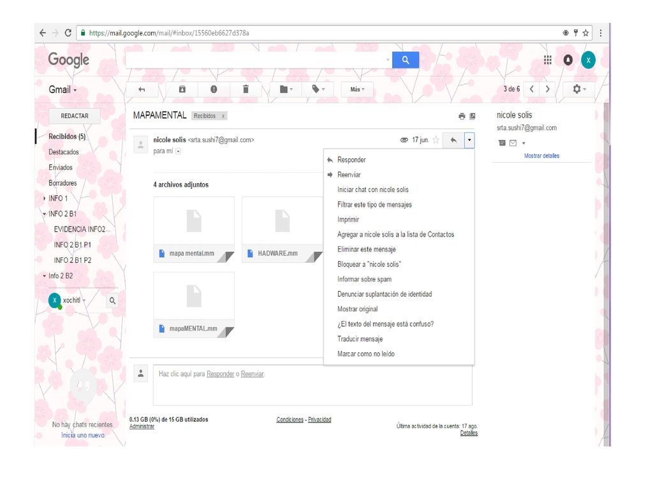Choose Reenviar from the message menu
653x490 pixels.
(399, 175)
